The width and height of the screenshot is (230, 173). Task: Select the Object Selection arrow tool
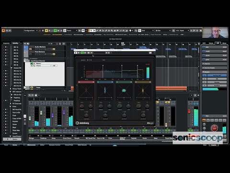[x=91, y=30]
